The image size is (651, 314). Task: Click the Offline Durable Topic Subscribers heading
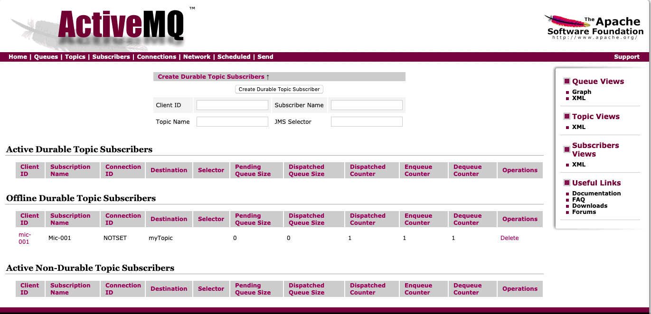click(81, 198)
